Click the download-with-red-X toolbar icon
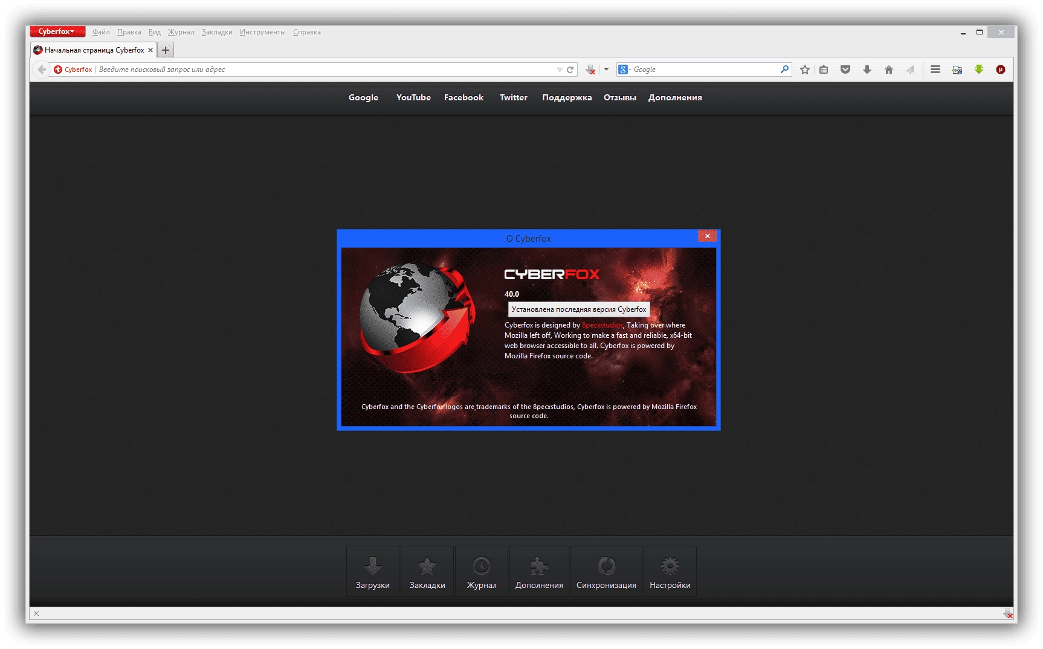 pos(591,70)
